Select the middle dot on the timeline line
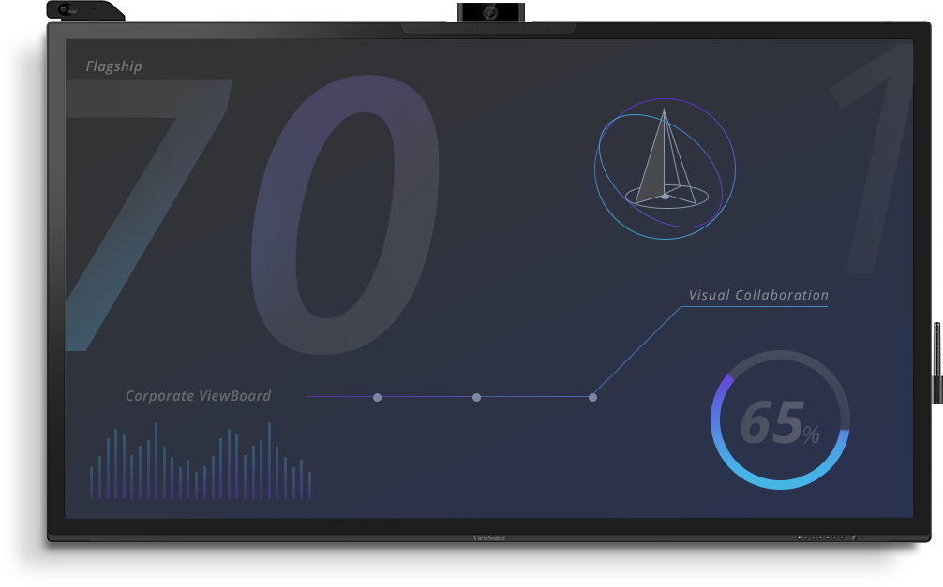 pos(476,398)
